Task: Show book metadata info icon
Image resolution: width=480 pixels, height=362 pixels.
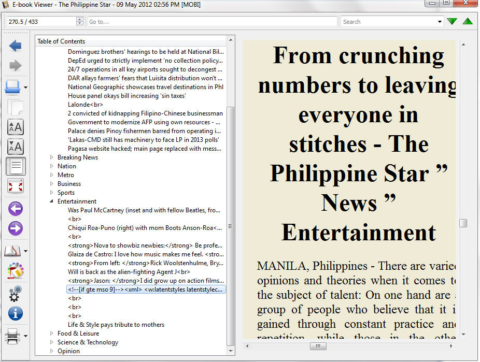Action: (16, 313)
